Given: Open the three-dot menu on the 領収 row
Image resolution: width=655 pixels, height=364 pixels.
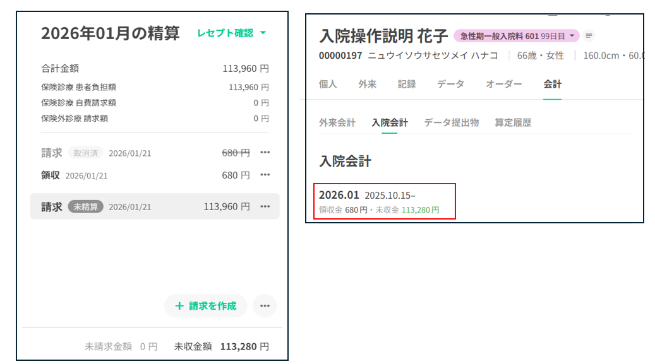Looking at the screenshot, I should 265,175.
